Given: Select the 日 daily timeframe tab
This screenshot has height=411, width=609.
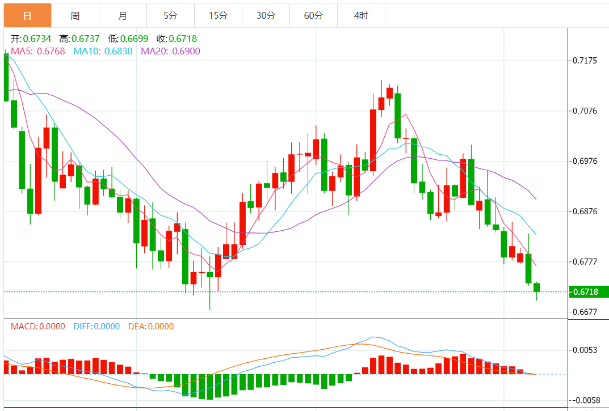Looking at the screenshot, I should (x=27, y=15).
